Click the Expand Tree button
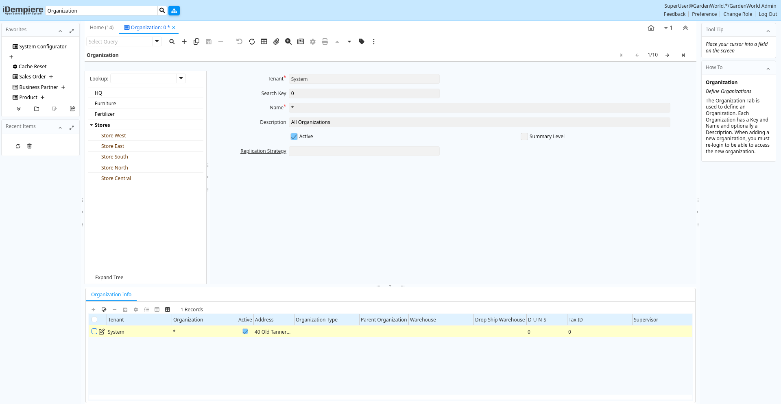 click(x=109, y=278)
